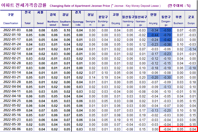Click the 2022-04-25 date row label
Image resolution: width=198 pixels, height=132 pixels.
[x=12, y=101]
